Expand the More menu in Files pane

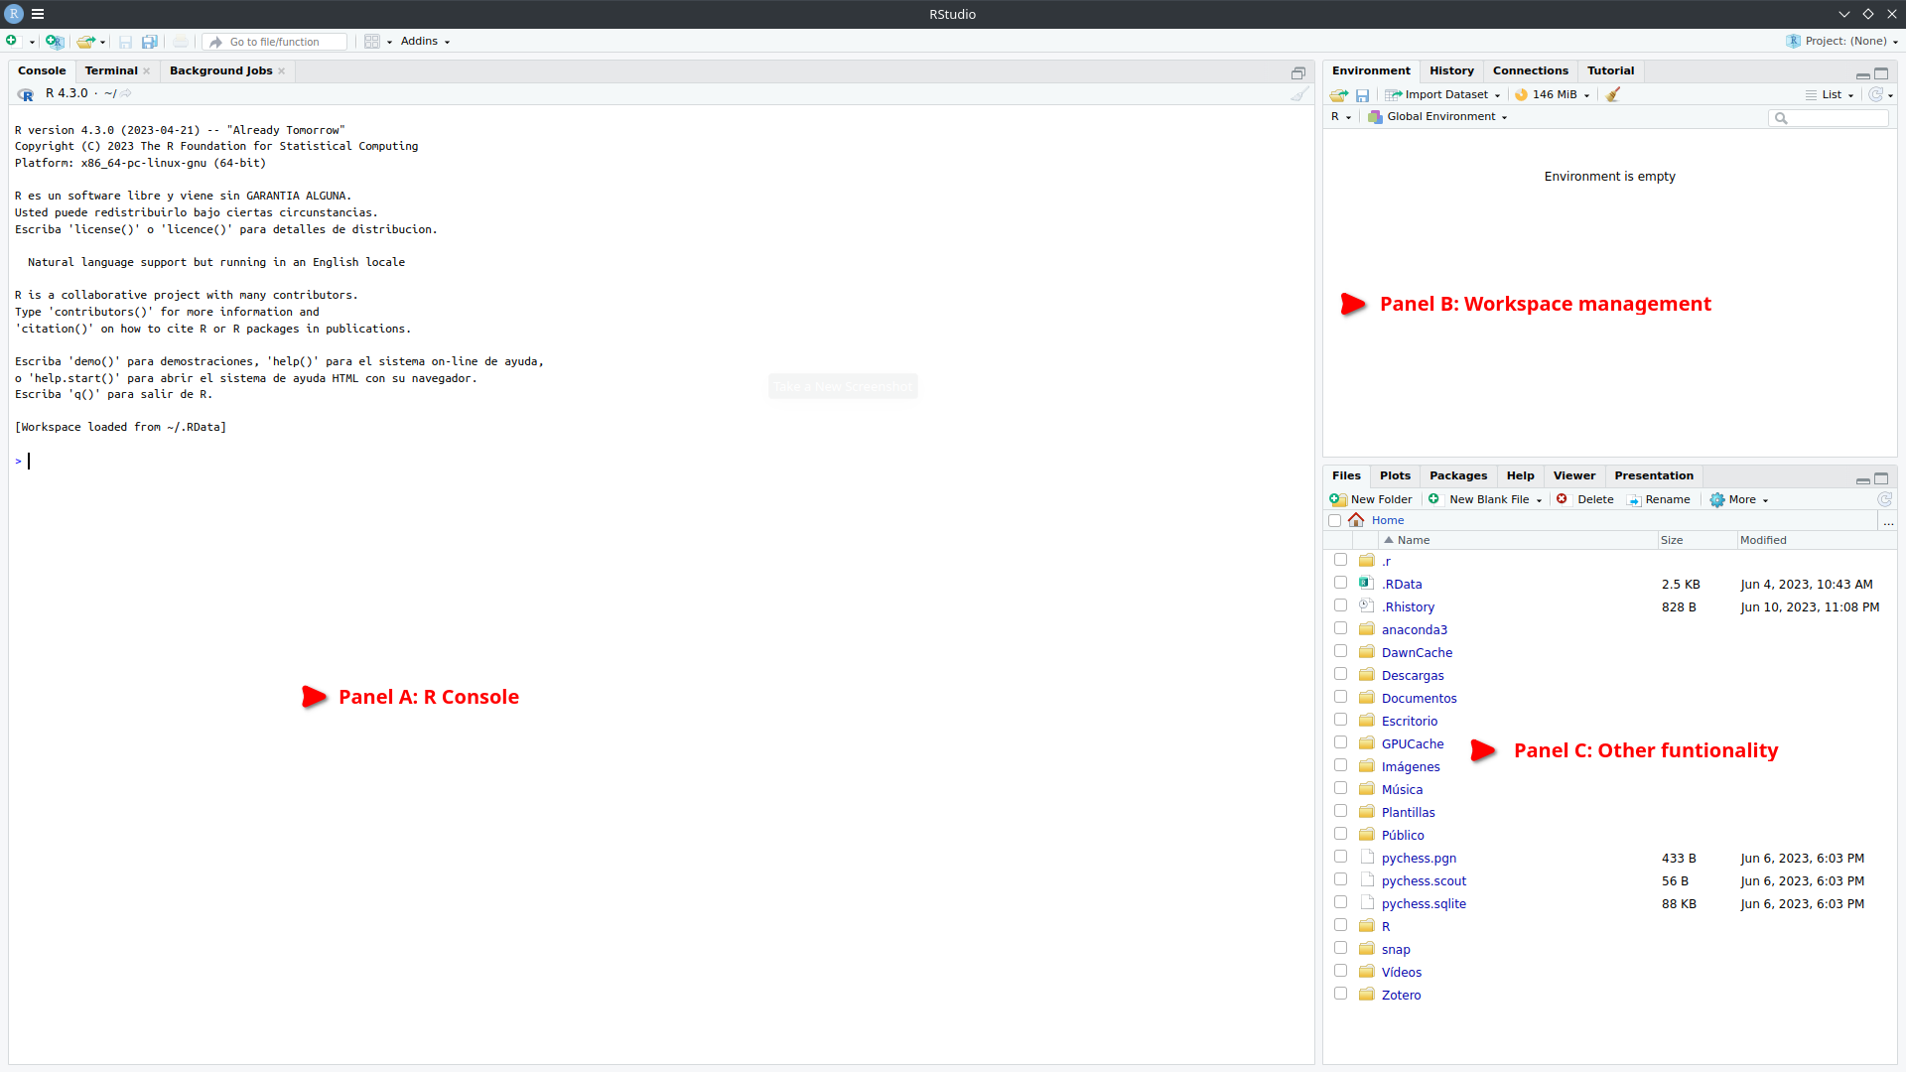[1739, 500]
